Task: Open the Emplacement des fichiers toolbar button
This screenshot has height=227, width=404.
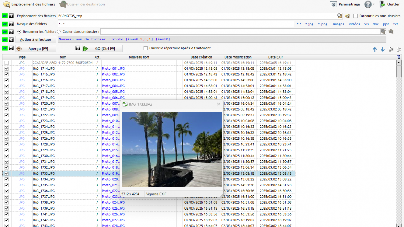Action: tap(29, 4)
